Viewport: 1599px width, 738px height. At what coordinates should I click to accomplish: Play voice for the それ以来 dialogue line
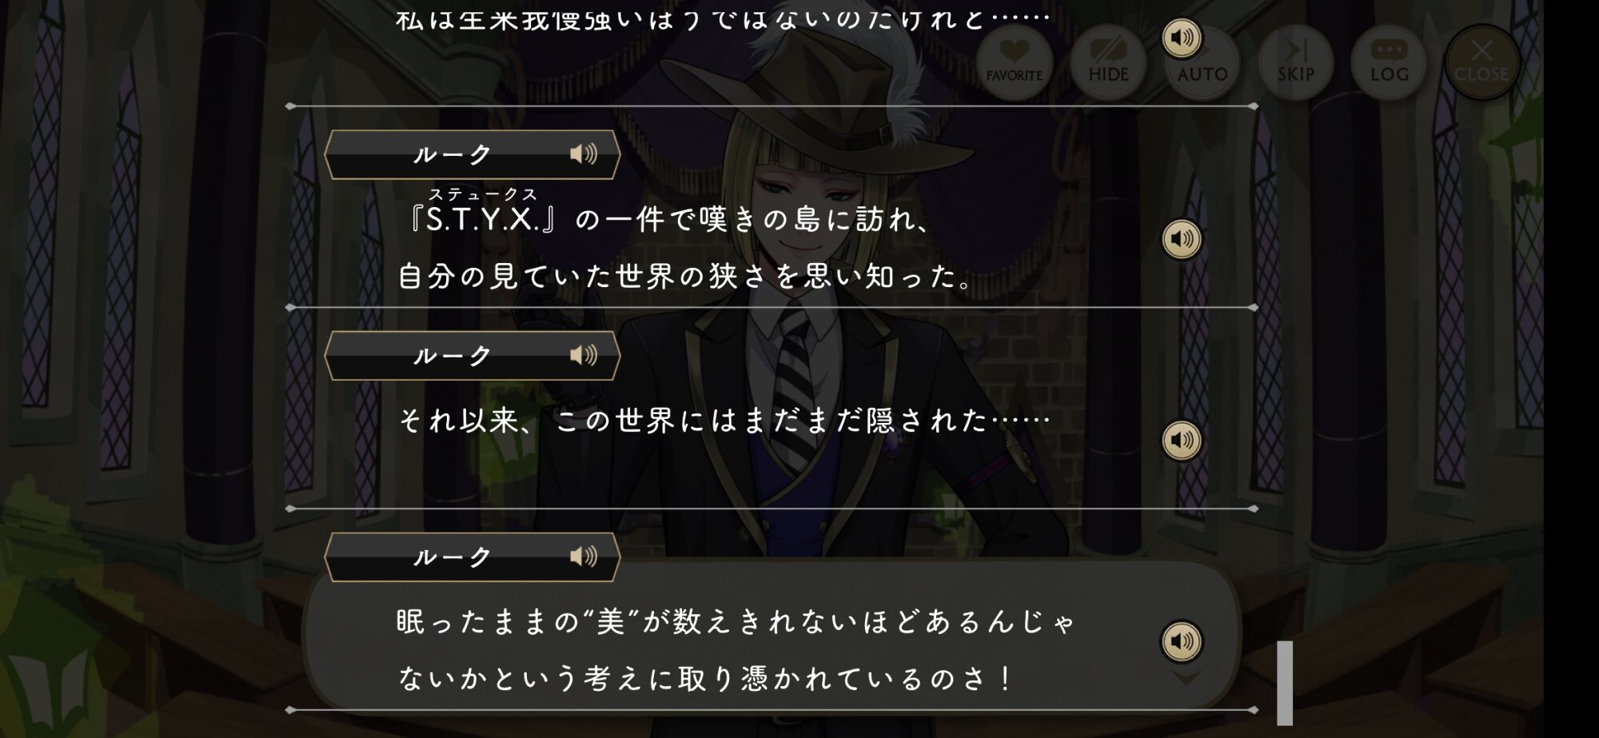(1182, 441)
